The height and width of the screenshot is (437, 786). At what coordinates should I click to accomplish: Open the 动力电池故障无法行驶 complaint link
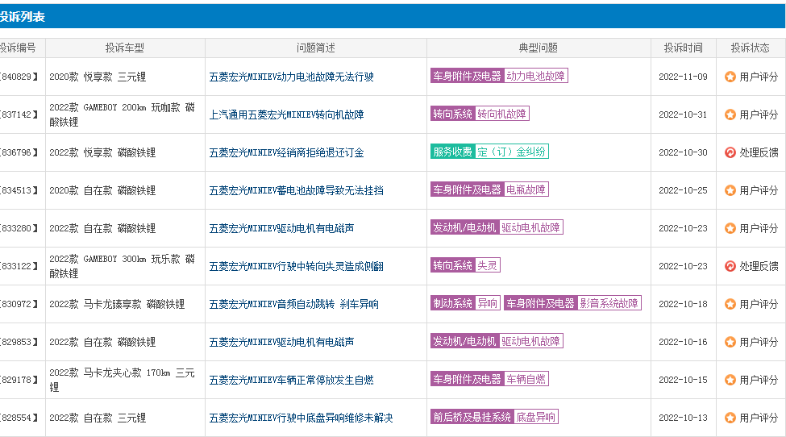(x=291, y=77)
